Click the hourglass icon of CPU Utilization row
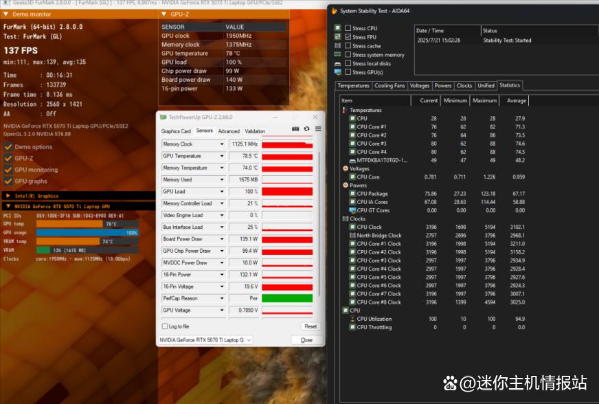This screenshot has width=599, height=404. click(352, 319)
